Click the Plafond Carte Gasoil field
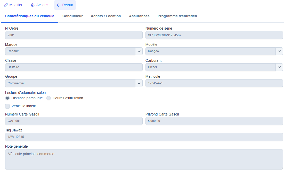Viewport: 284px width, 178px height. [214, 121]
